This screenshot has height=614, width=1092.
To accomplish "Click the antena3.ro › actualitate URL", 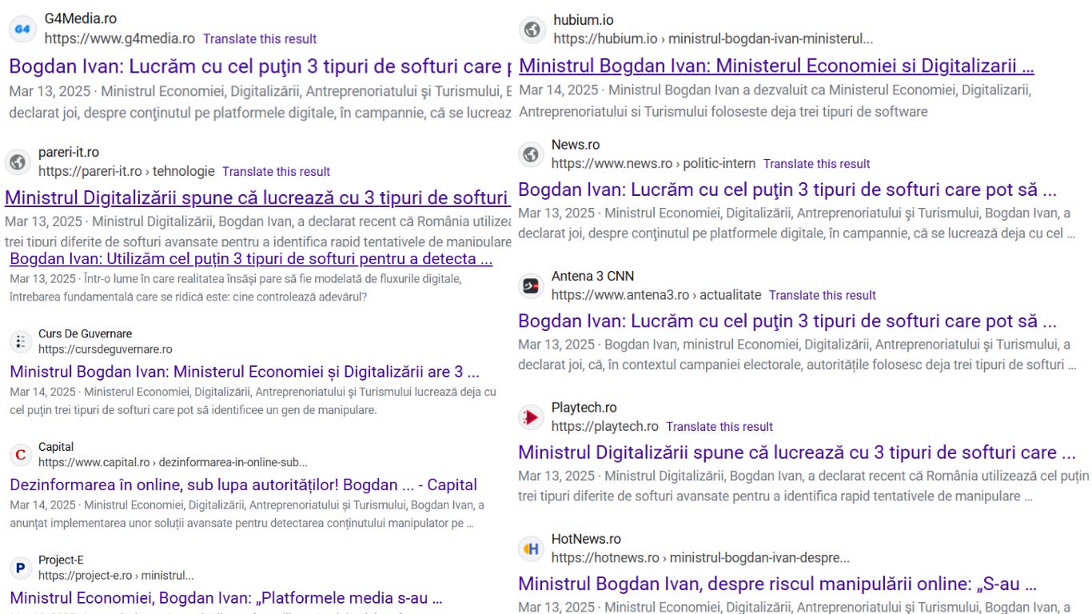I will (x=656, y=295).
